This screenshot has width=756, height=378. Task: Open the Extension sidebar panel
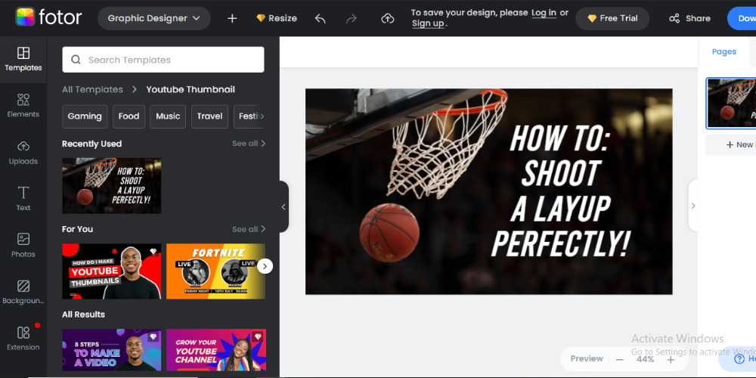(23, 339)
